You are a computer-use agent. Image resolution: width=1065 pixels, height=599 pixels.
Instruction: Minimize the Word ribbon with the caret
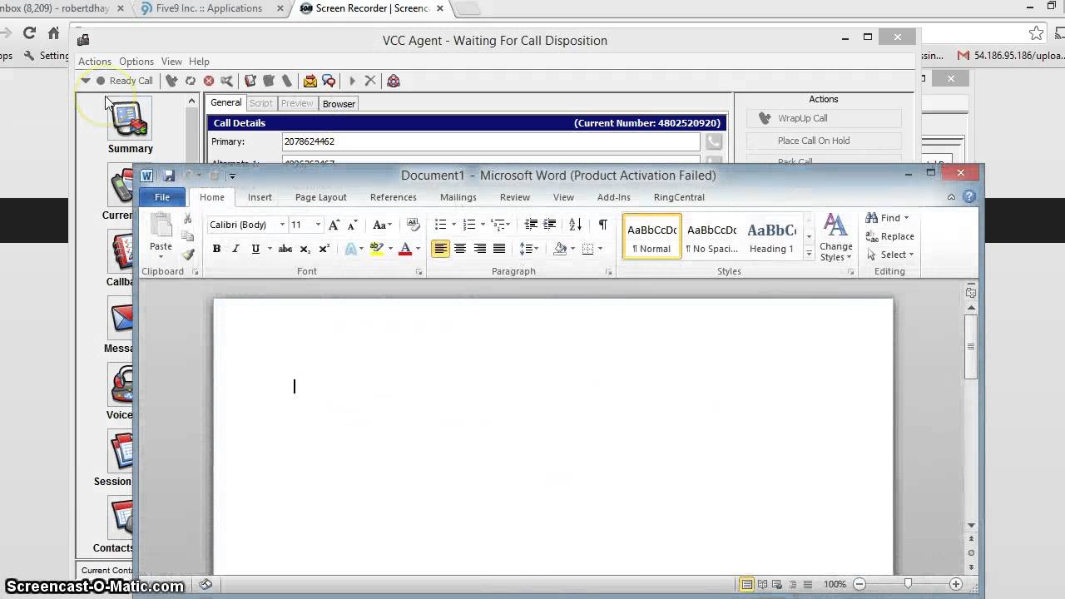(951, 197)
